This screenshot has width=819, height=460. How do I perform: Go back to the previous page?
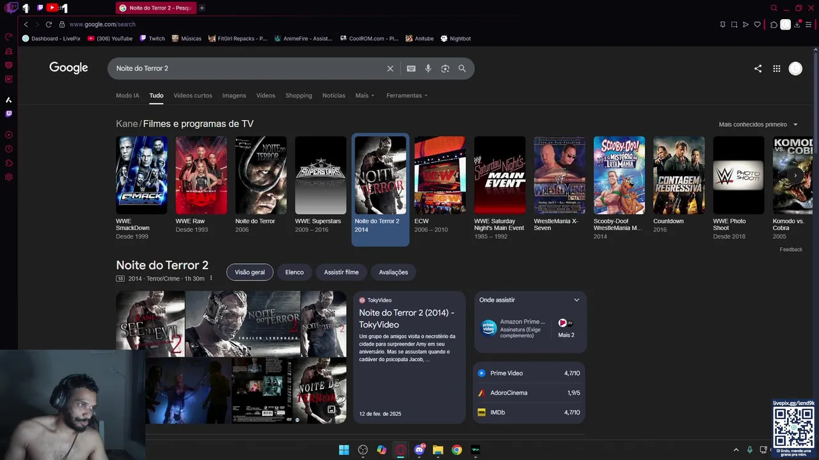[x=26, y=24]
